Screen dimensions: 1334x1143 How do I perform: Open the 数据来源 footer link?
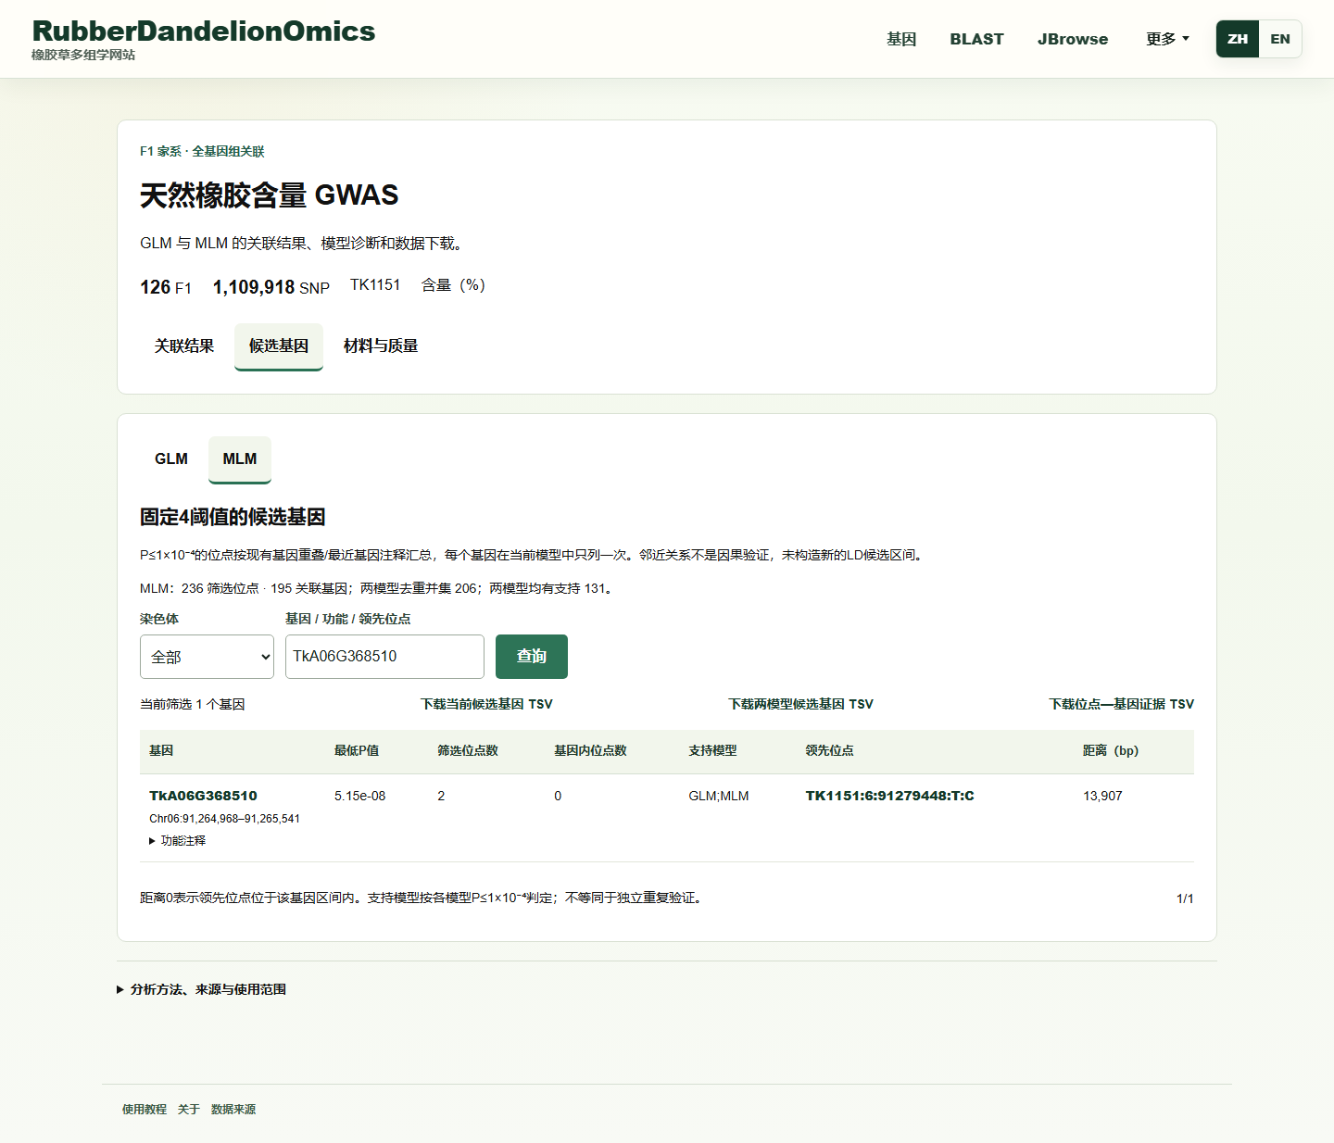[233, 1110]
